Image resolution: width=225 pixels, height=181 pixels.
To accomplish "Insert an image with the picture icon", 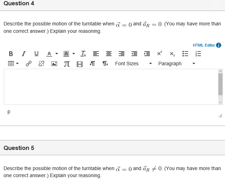I will click(x=54, y=64).
